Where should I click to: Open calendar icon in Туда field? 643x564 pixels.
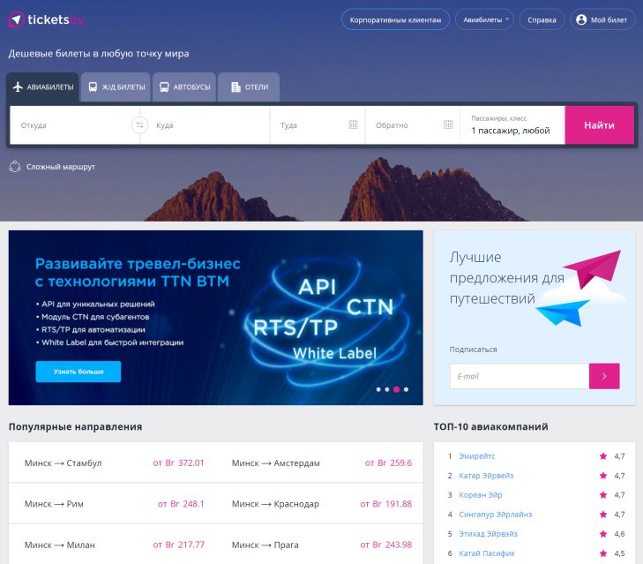pyautogui.click(x=353, y=125)
